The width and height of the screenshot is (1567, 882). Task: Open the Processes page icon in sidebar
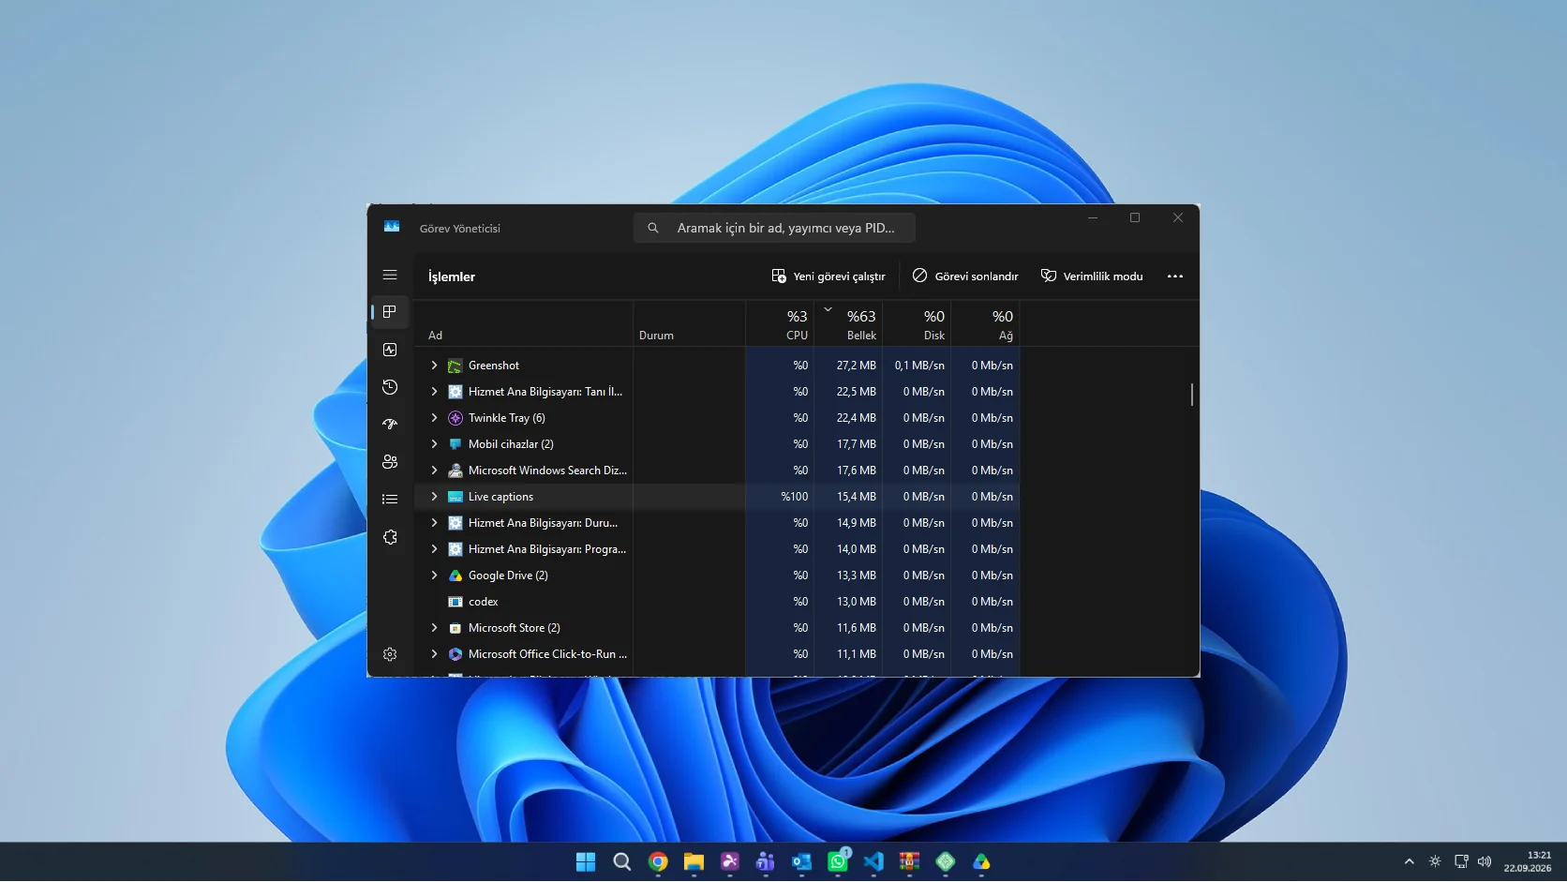pyautogui.click(x=390, y=312)
